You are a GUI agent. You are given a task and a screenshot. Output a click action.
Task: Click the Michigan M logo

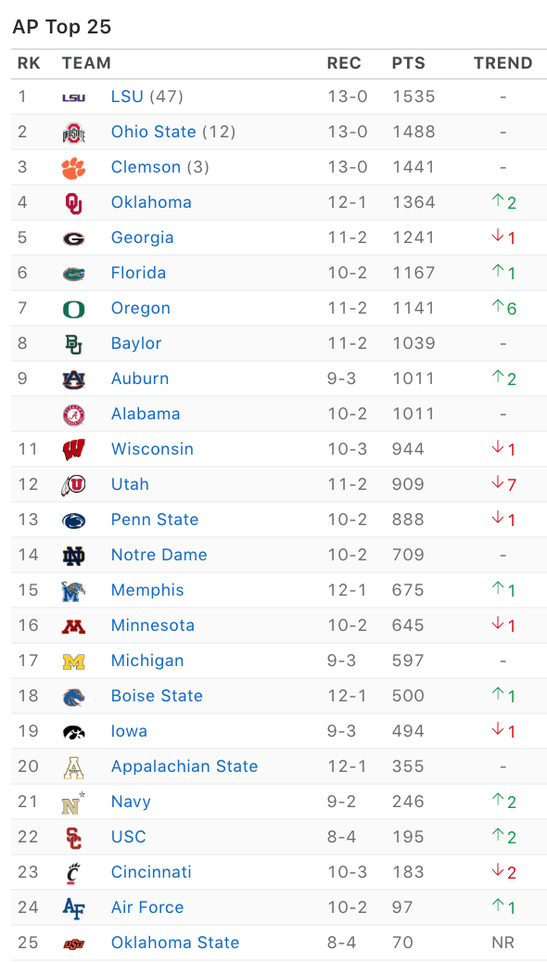(x=73, y=661)
